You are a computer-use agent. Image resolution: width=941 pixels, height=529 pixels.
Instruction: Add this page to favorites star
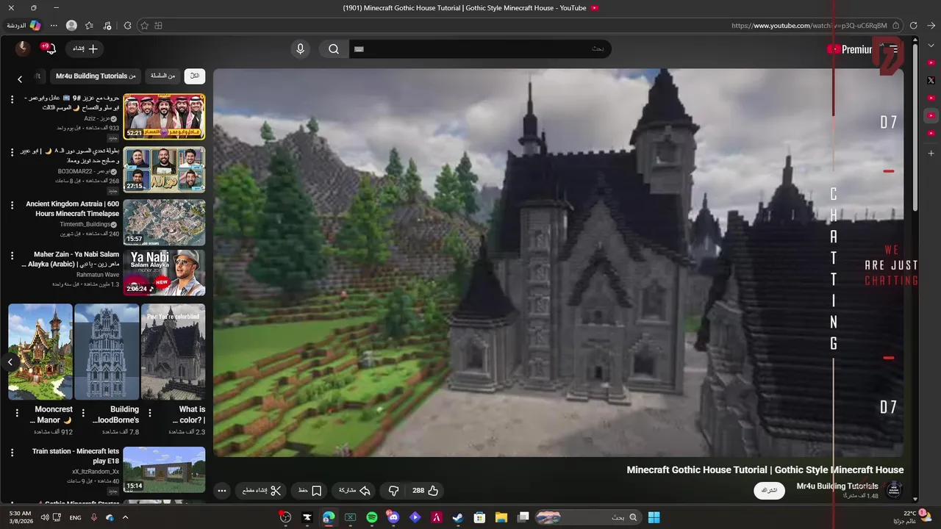coord(144,26)
